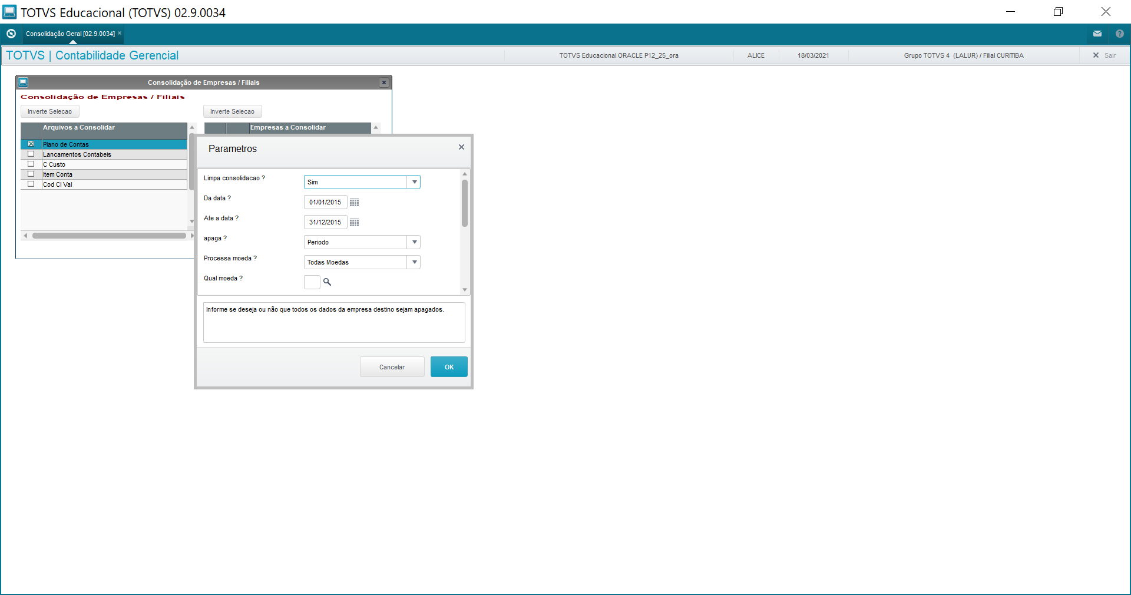Open the help question mark icon
The height and width of the screenshot is (595, 1131).
tap(1120, 34)
